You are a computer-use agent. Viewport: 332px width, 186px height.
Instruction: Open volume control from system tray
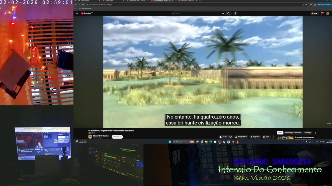point(323,142)
